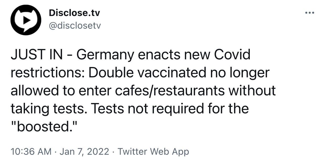
Task: Click the words "no longer" in the tweet
Action: [240, 73]
